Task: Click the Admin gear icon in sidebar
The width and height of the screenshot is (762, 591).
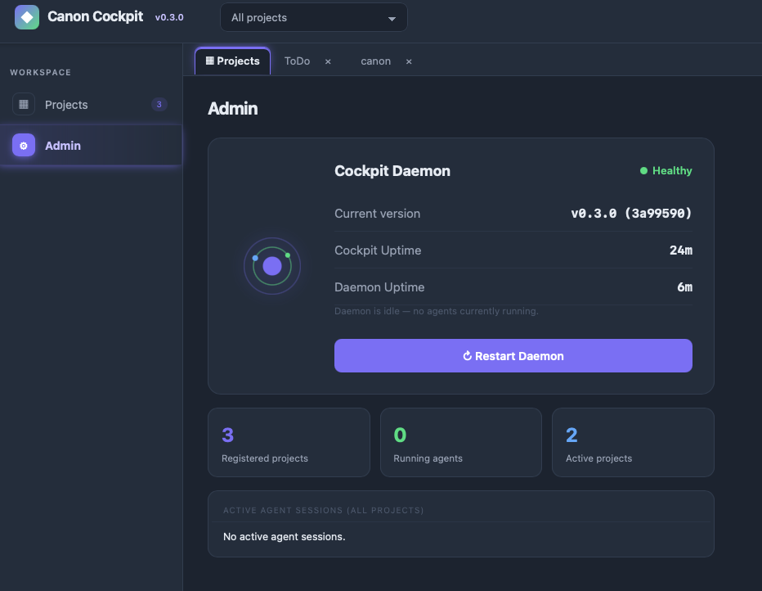Action: [24, 146]
